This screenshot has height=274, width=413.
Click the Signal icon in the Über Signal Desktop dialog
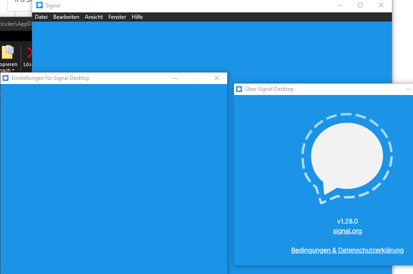point(239,89)
